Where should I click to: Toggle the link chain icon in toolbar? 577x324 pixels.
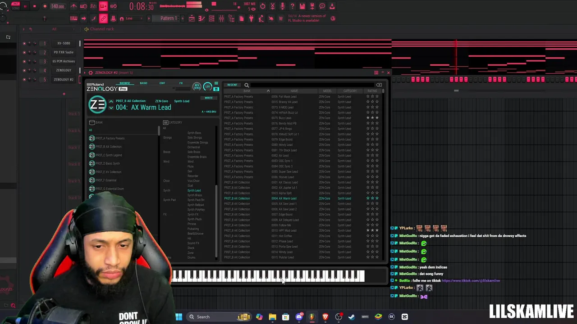click(x=103, y=18)
